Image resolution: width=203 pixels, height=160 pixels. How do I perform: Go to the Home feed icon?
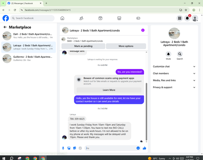pos(62,18)
